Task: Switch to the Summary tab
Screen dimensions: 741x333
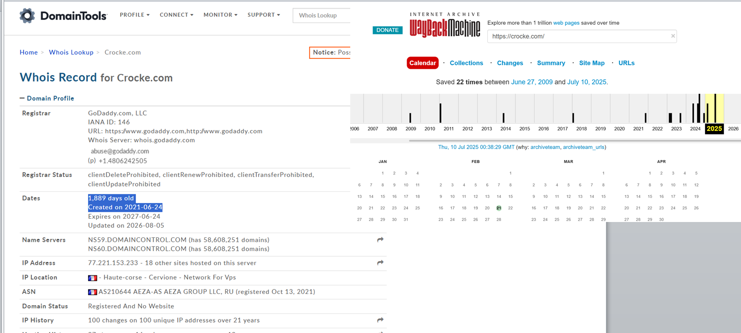Action: (x=551, y=63)
